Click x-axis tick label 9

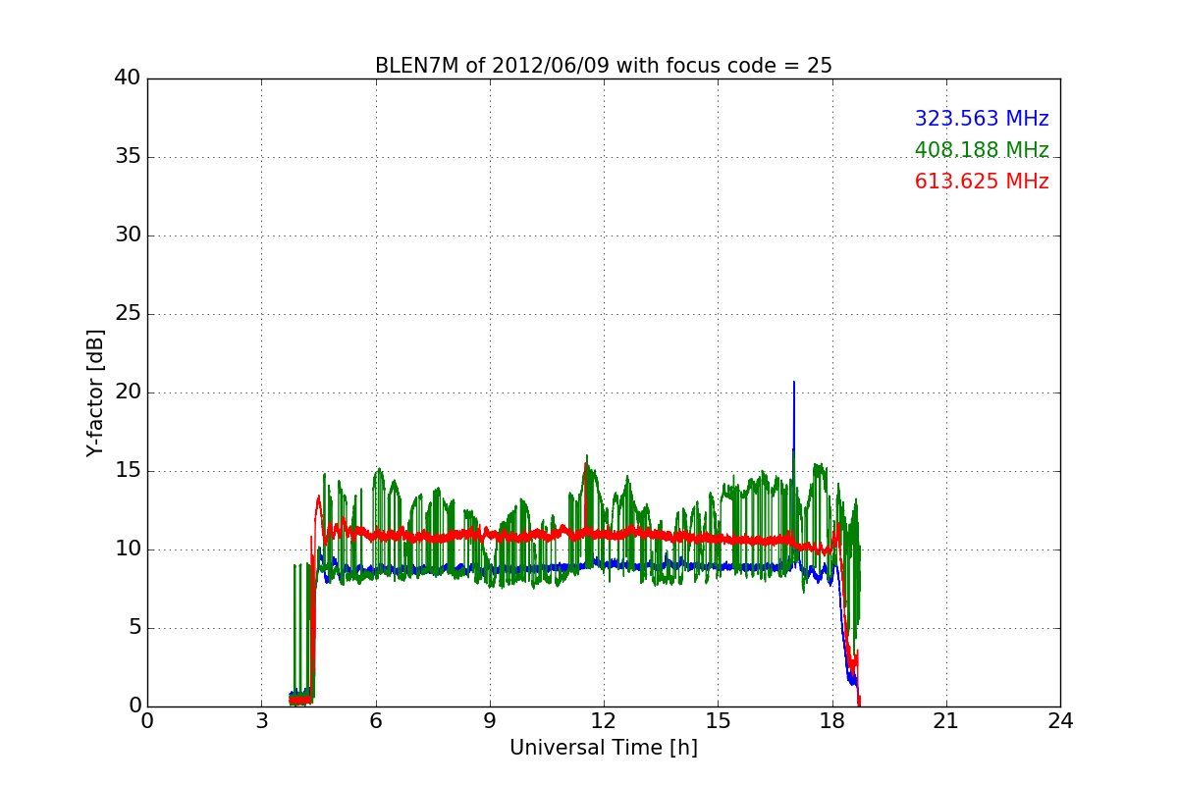click(490, 721)
